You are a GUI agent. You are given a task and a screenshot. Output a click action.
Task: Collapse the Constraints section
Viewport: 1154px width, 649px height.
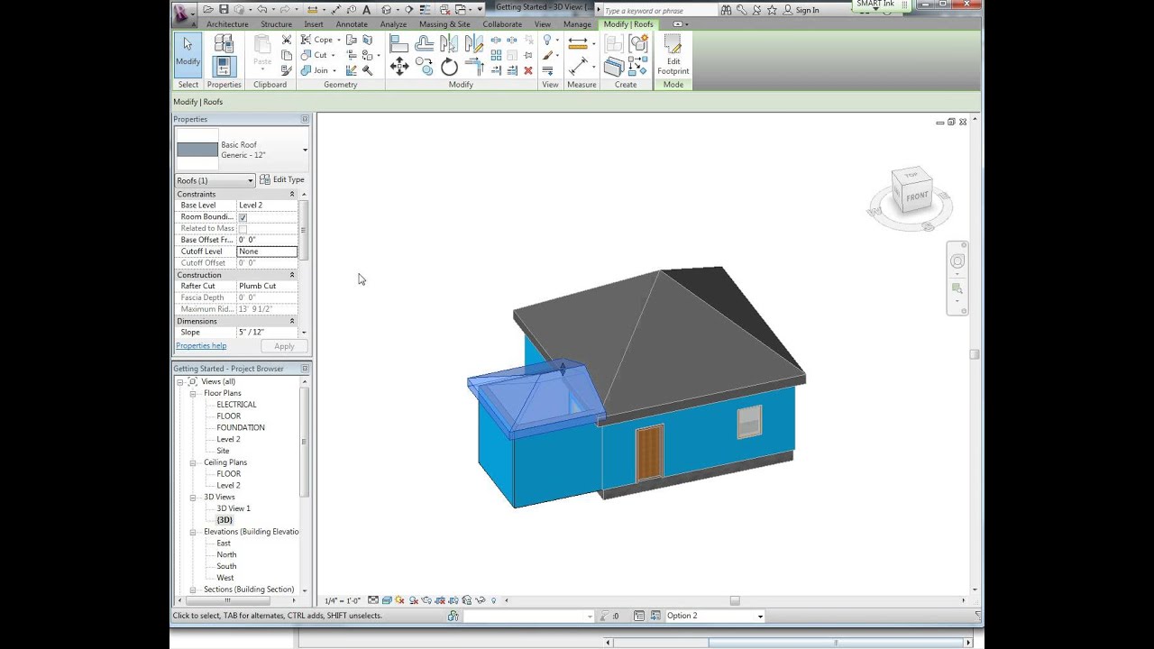pos(291,194)
